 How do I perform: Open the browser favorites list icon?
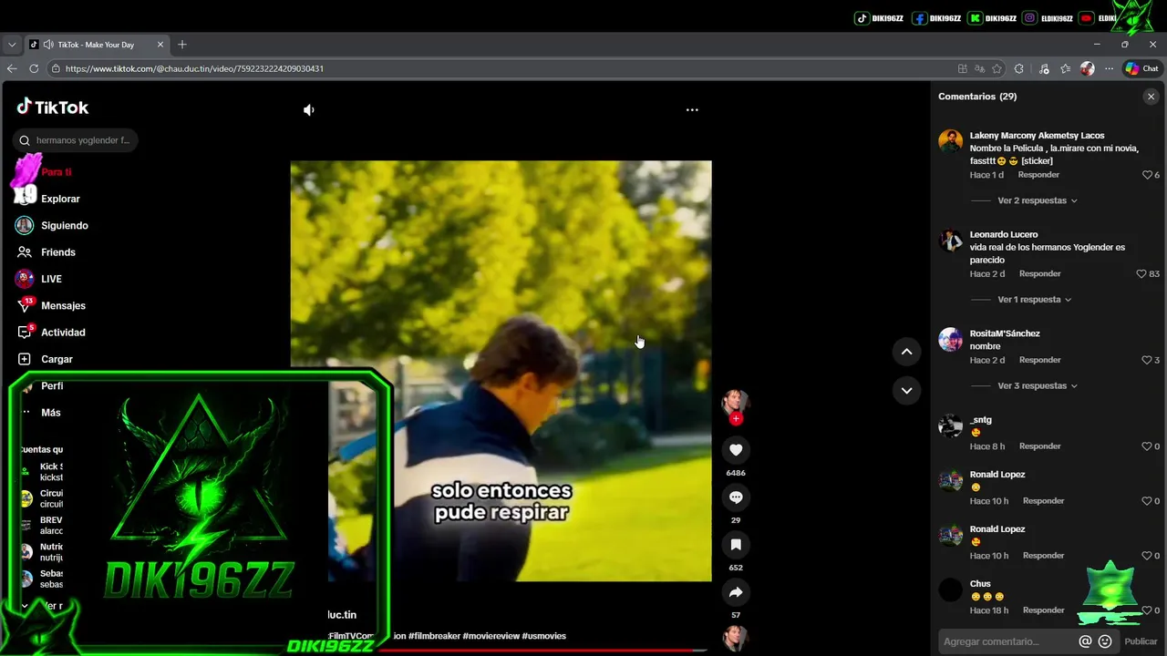1065,68
